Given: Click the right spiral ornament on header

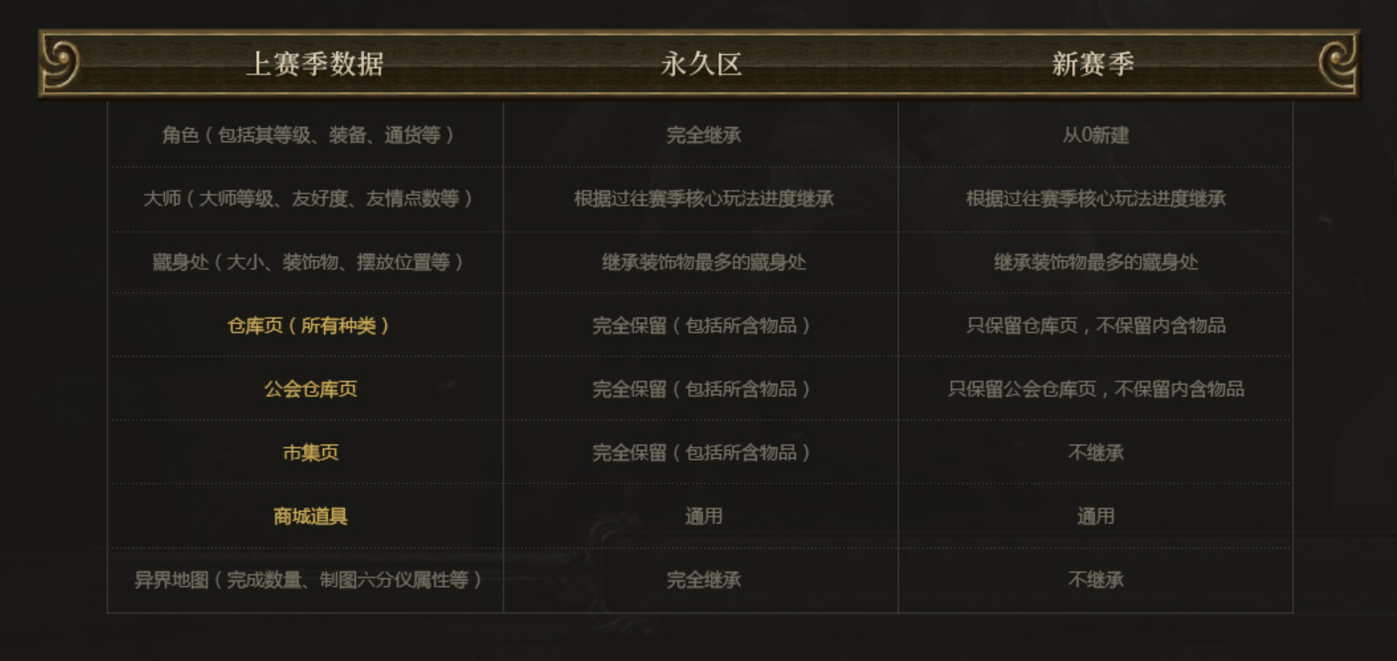Looking at the screenshot, I should point(1337,64).
